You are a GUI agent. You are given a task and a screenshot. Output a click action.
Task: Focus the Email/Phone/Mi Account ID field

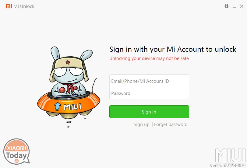[x=149, y=81]
